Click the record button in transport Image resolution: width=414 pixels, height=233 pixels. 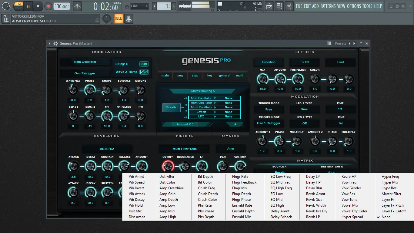[x=48, y=6]
